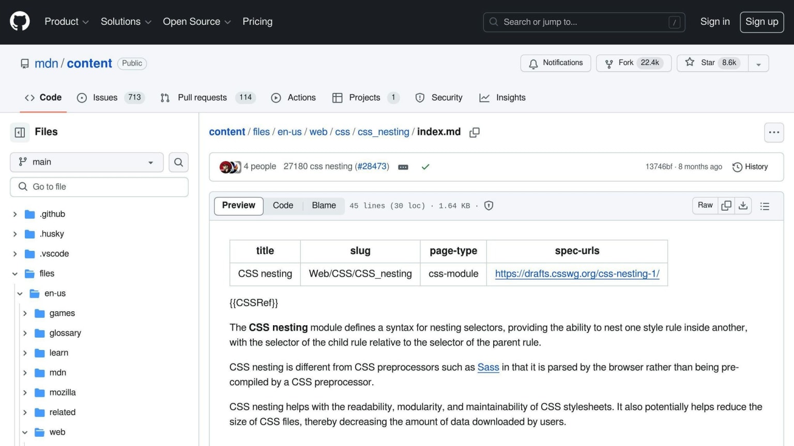
Task: Collapse the en-us folder chevron
Action: [x=20, y=294]
